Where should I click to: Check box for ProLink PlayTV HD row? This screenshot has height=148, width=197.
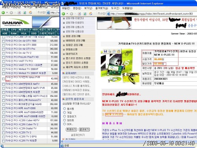[4, 57]
